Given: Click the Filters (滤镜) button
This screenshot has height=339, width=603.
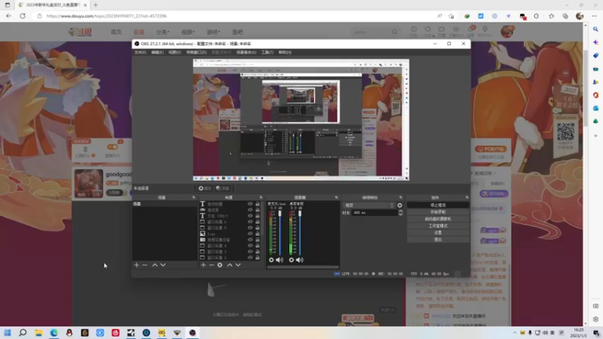Looking at the screenshot, I should tap(222, 188).
